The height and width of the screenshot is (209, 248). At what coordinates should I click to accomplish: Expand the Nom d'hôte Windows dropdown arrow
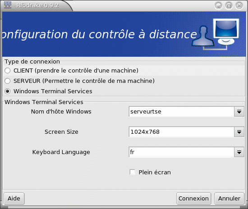click(239, 112)
